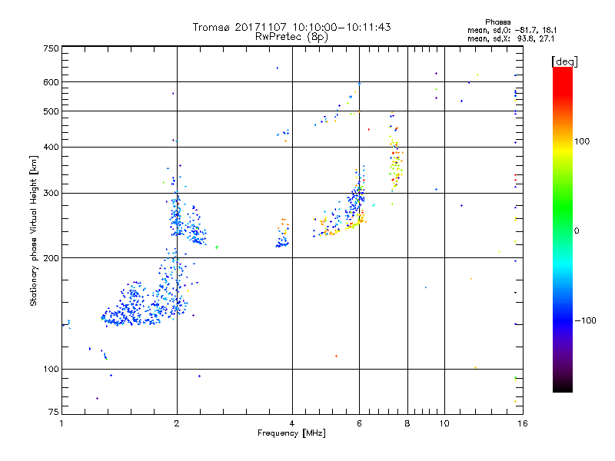Image resolution: width=615 pixels, height=461 pixels.
Task: Click the 'Frequency [MHz]' axis label
Action: click(291, 433)
